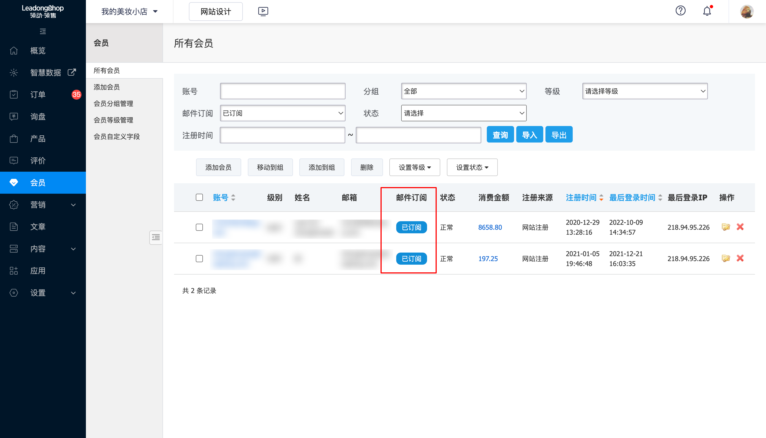This screenshot has height=438, width=766.
Task: Check the second member row checkbox
Action: 199,258
